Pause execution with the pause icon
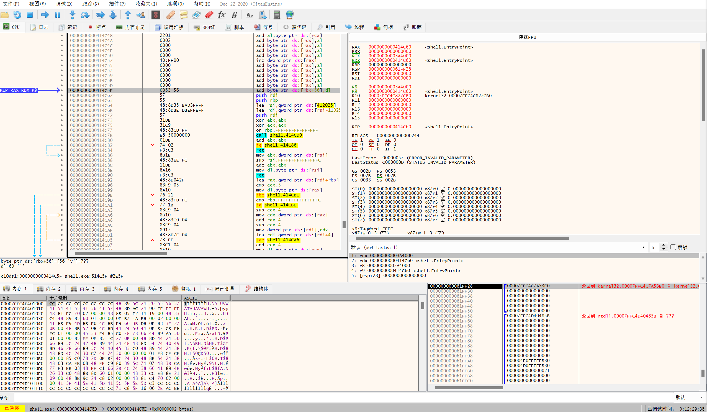Image resolution: width=707 pixels, height=412 pixels. tap(58, 15)
